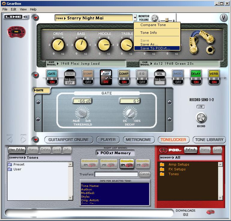Open the Player tab
Screen dimensions: 231x221
coord(108,140)
